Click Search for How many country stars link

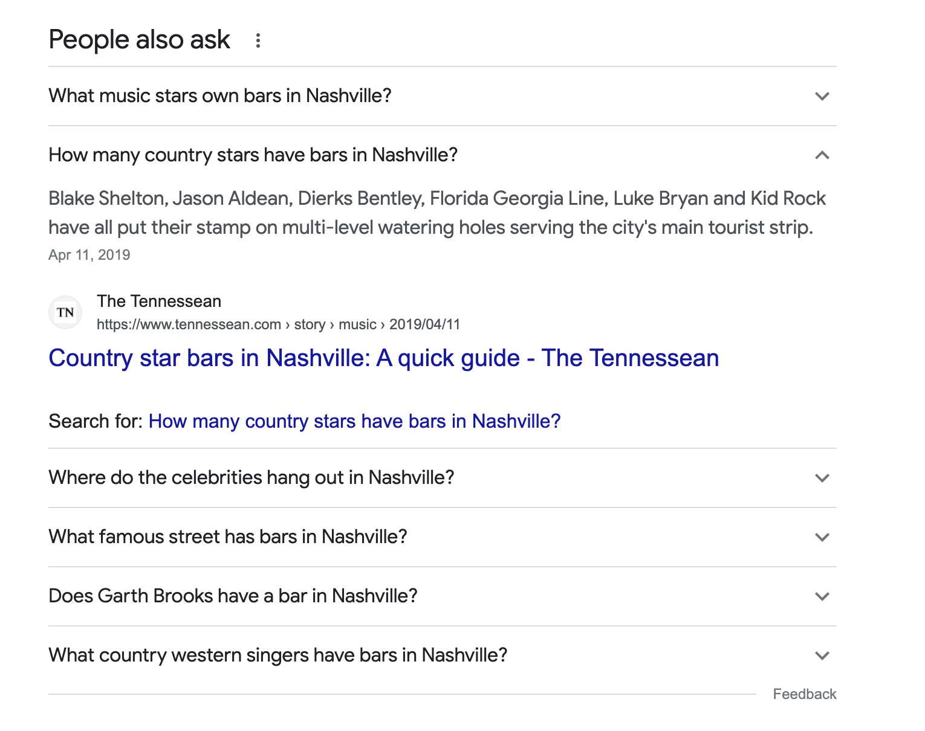point(355,421)
